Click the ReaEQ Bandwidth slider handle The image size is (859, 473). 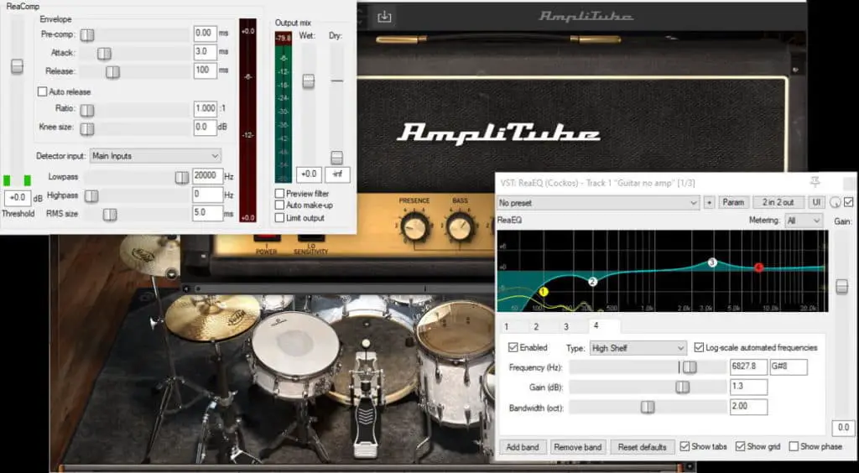648,407
